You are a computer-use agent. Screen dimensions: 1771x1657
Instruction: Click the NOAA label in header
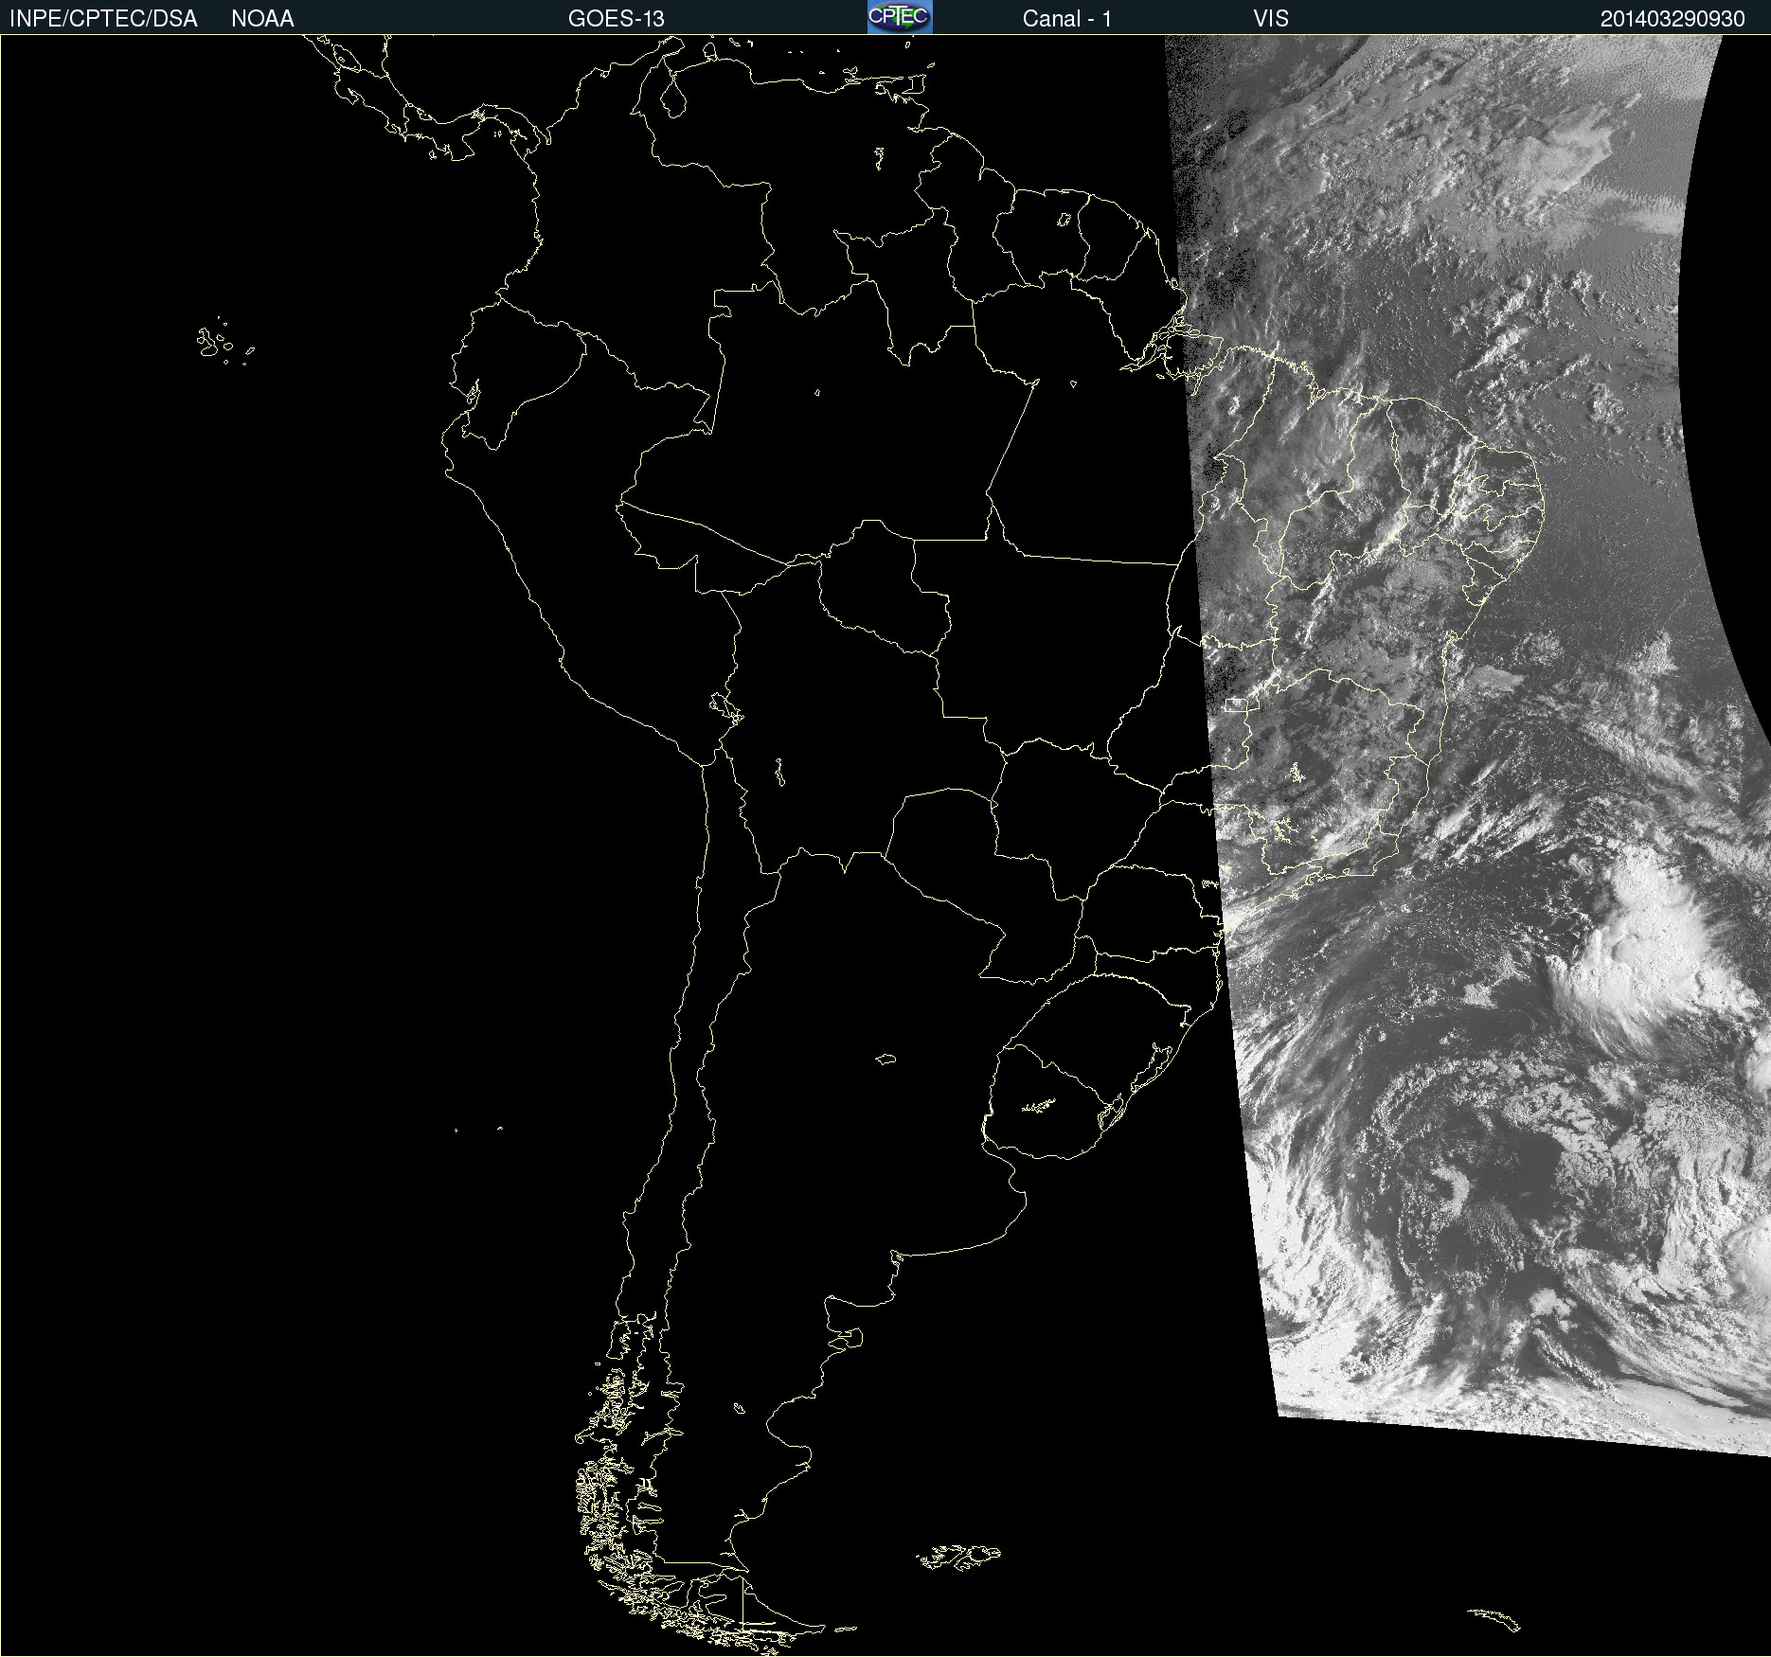[262, 19]
